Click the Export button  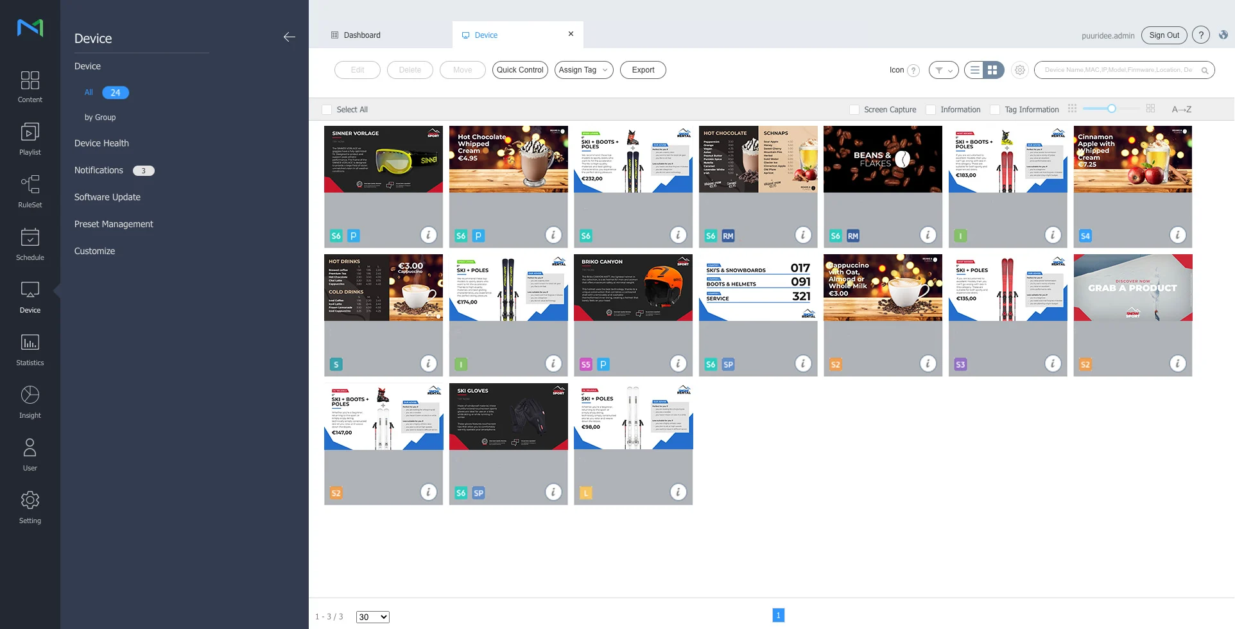point(643,70)
